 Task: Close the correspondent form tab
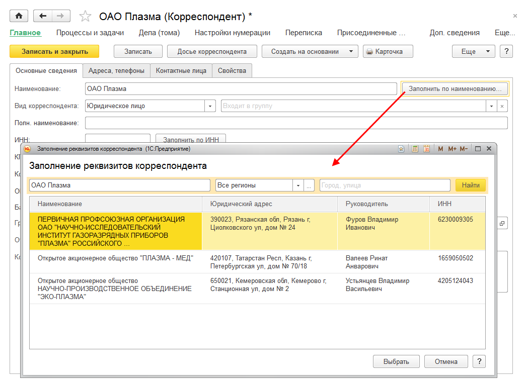[x=515, y=16]
